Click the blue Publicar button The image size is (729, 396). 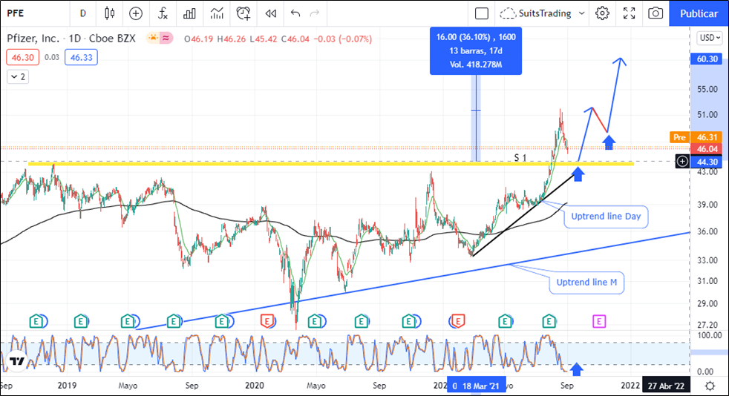(698, 13)
